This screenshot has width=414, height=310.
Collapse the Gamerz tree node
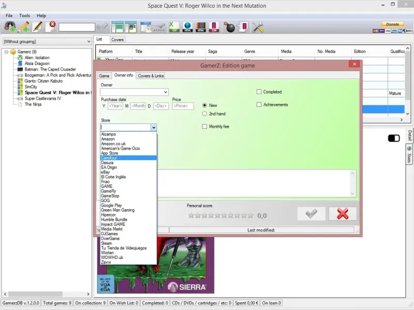[6, 52]
